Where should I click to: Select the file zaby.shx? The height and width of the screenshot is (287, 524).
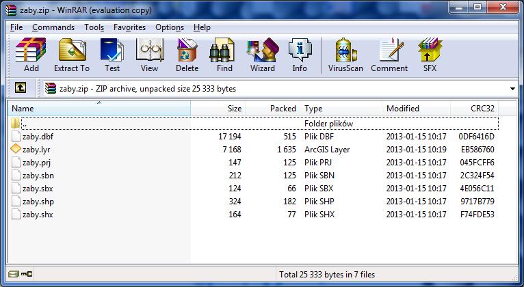point(38,215)
